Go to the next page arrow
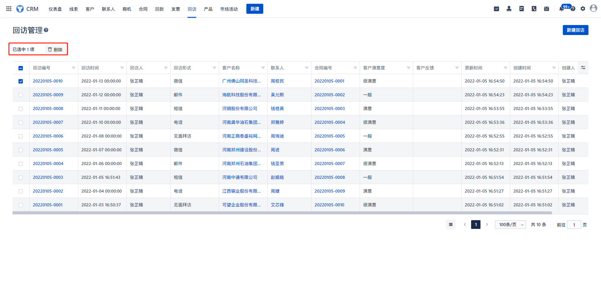 487,225
